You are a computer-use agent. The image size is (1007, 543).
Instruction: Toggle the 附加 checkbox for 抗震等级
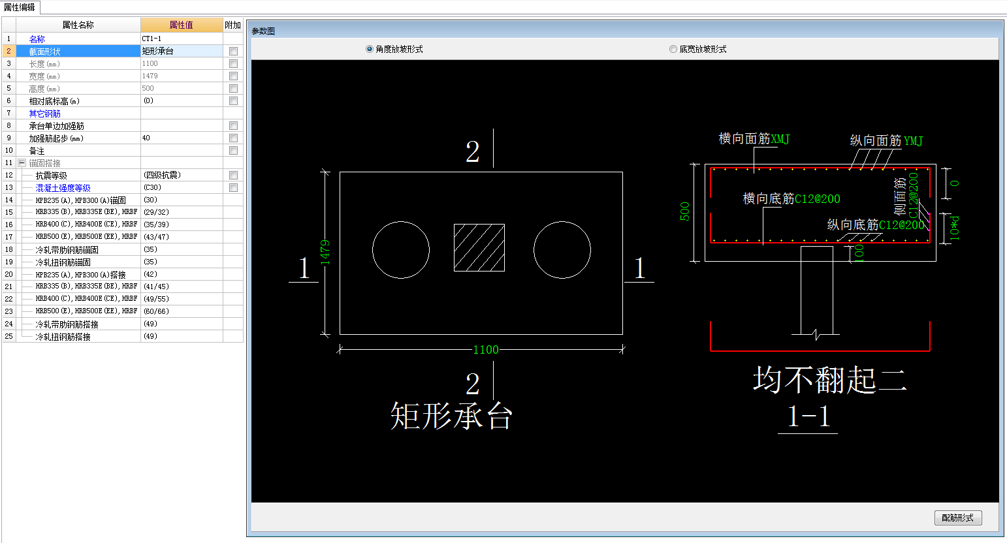pos(233,175)
